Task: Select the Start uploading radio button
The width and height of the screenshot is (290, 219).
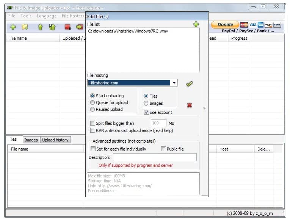Action: [92, 96]
